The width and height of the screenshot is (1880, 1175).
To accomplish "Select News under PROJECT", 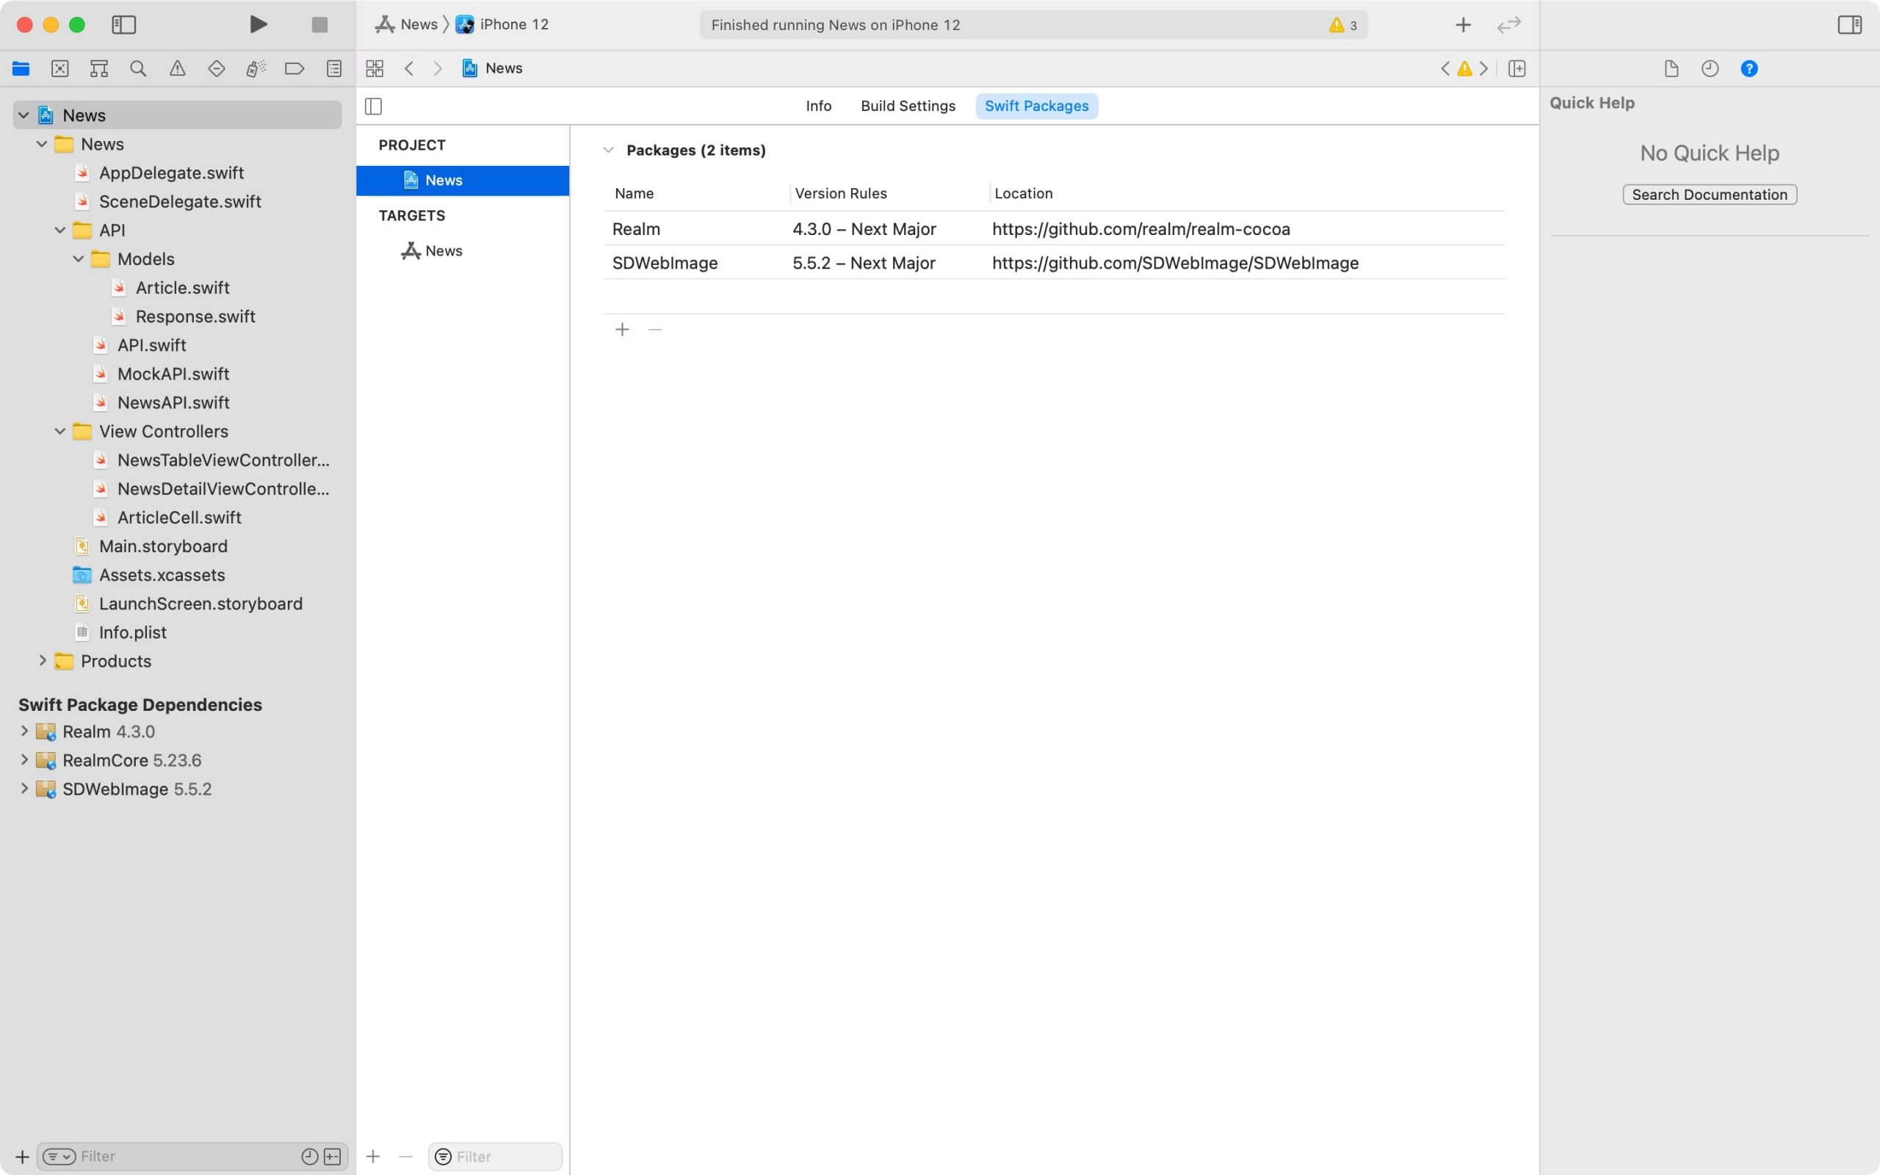I will tap(462, 181).
